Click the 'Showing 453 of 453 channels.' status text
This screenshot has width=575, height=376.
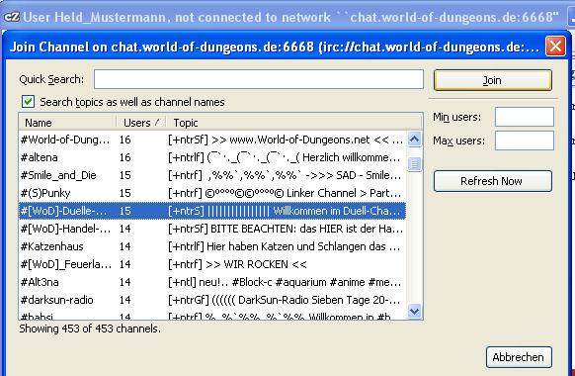tap(90, 329)
